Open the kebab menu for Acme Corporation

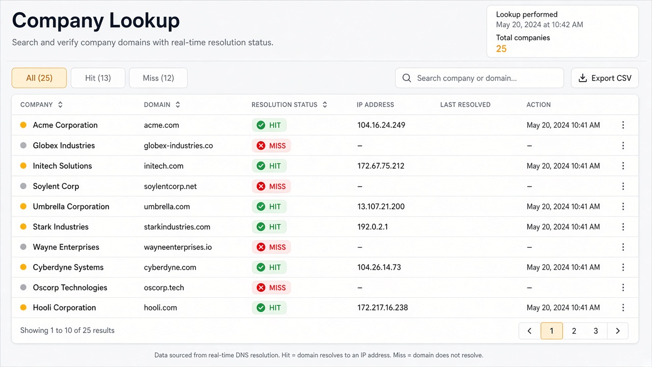pyautogui.click(x=623, y=125)
